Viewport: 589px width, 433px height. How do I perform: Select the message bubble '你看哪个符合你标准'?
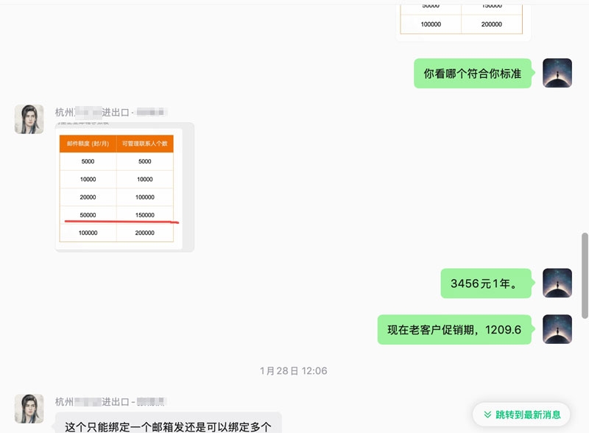473,74
